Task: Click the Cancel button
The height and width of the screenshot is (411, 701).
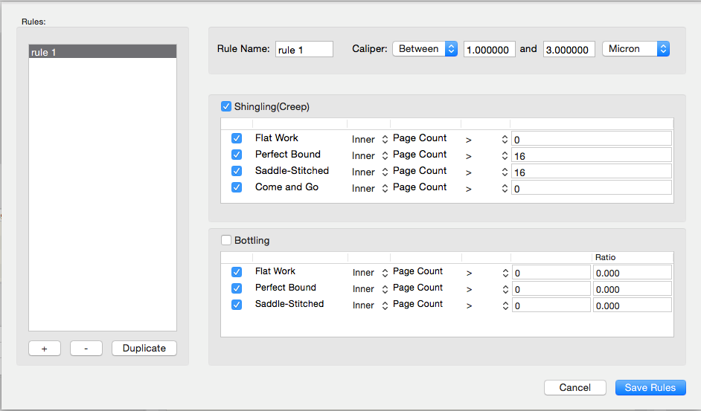Action: click(574, 387)
